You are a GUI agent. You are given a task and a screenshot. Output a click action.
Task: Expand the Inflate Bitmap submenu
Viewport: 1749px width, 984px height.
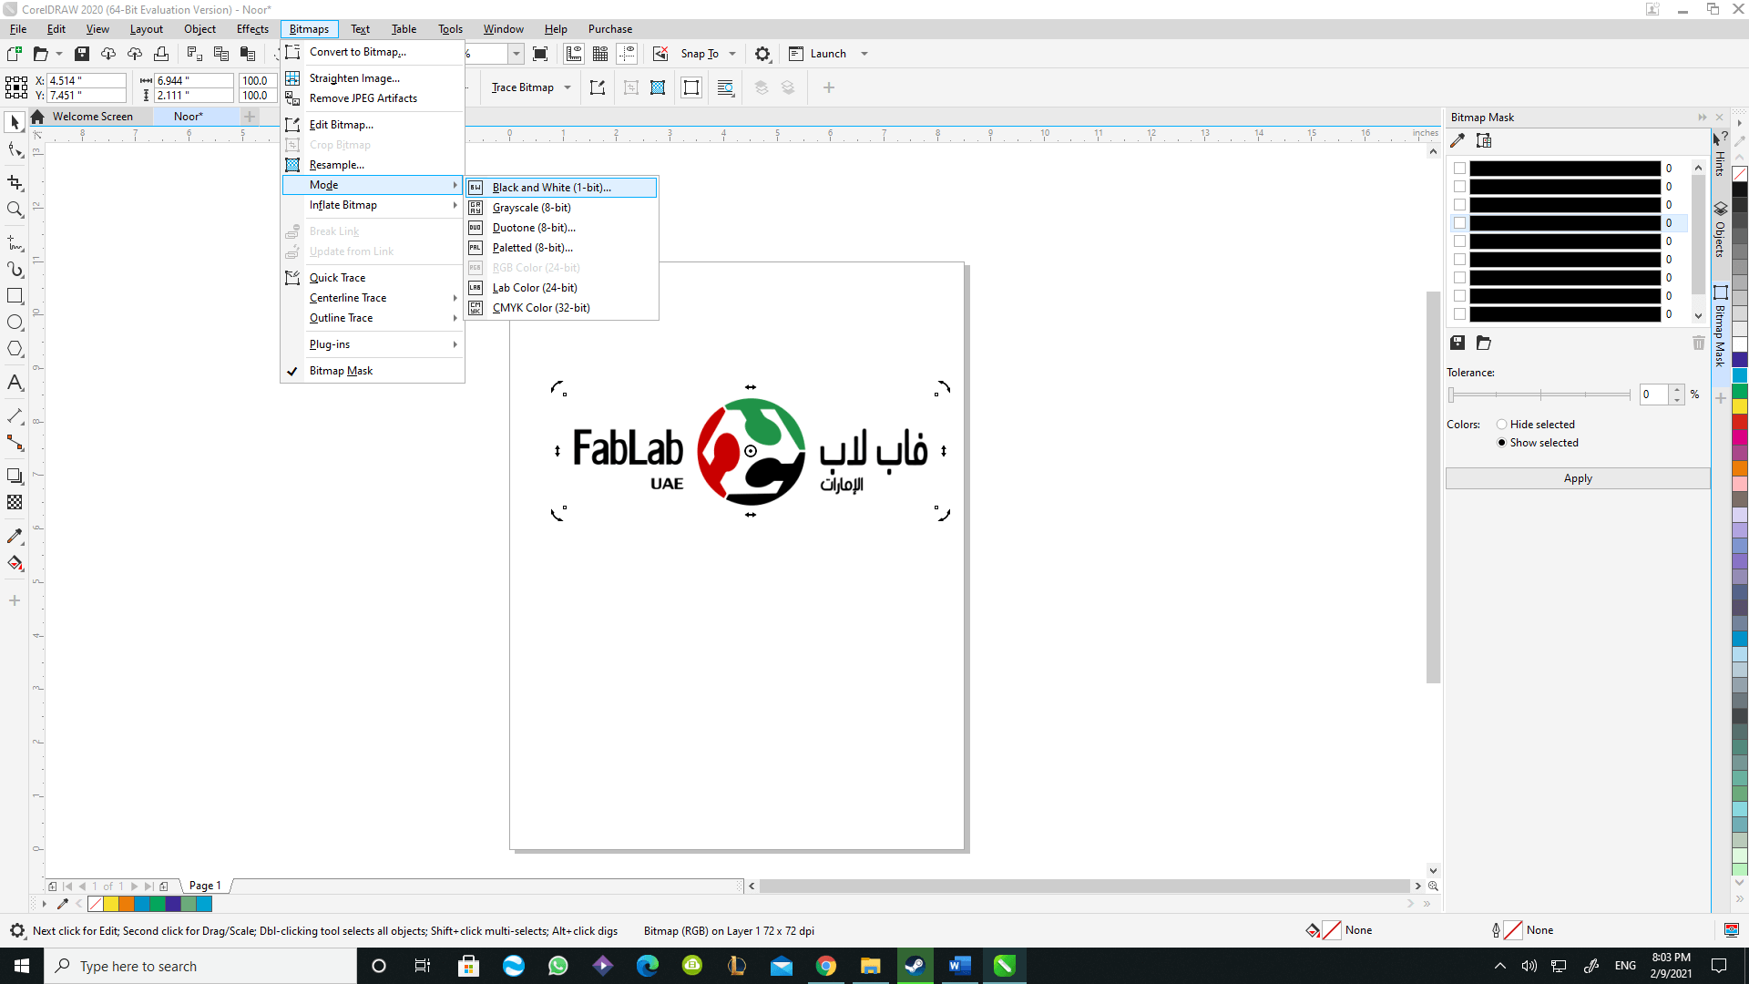(373, 205)
